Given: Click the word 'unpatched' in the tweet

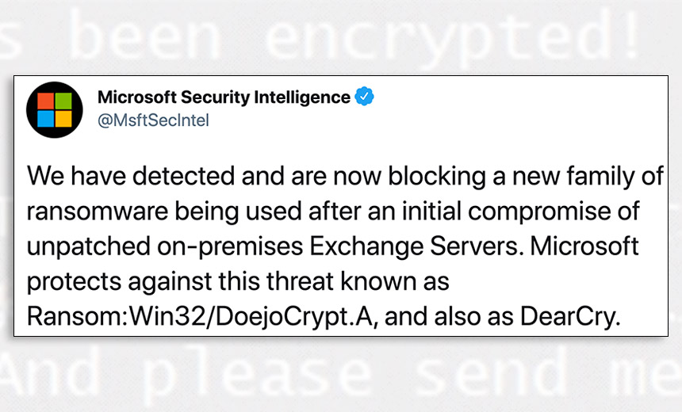Looking at the screenshot, I should point(88,246).
